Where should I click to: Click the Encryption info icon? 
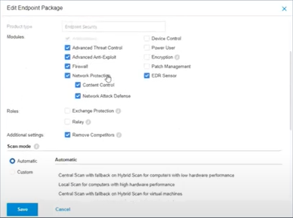point(177,57)
